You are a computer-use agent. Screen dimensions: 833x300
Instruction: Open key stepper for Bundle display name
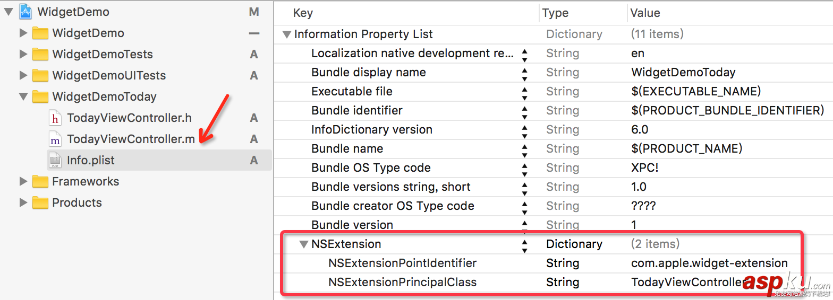[524, 73]
